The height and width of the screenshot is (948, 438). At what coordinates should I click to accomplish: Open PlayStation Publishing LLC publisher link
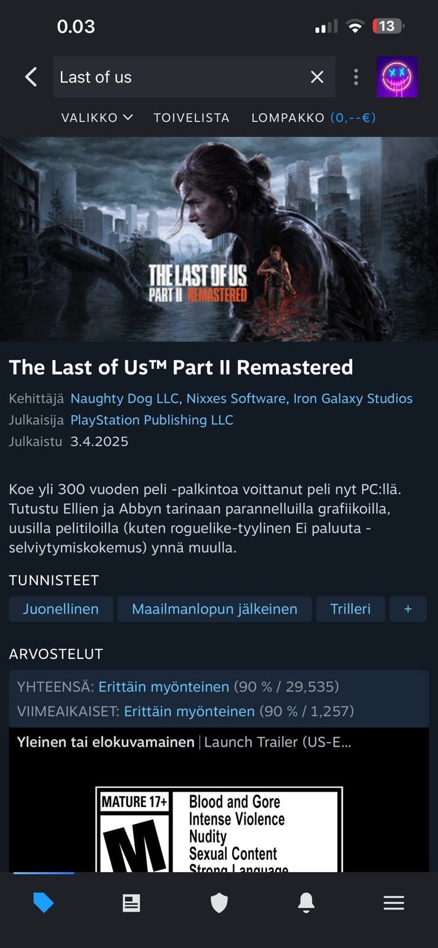[152, 419]
